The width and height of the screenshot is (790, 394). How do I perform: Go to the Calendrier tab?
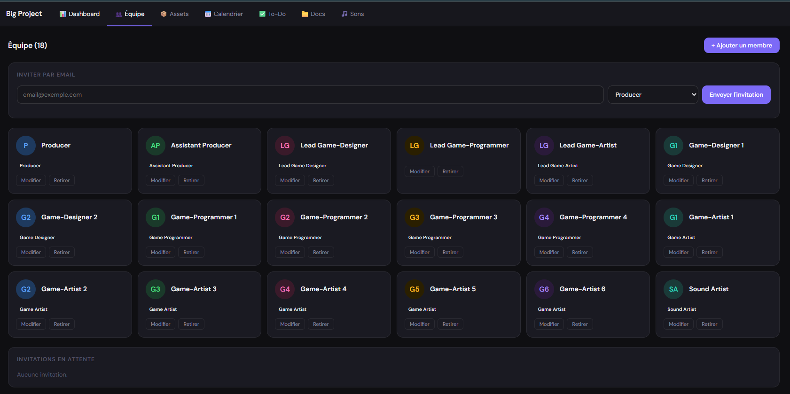[x=224, y=14]
